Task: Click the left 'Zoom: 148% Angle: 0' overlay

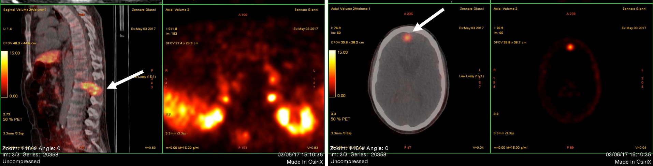Action: pyautogui.click(x=31, y=148)
